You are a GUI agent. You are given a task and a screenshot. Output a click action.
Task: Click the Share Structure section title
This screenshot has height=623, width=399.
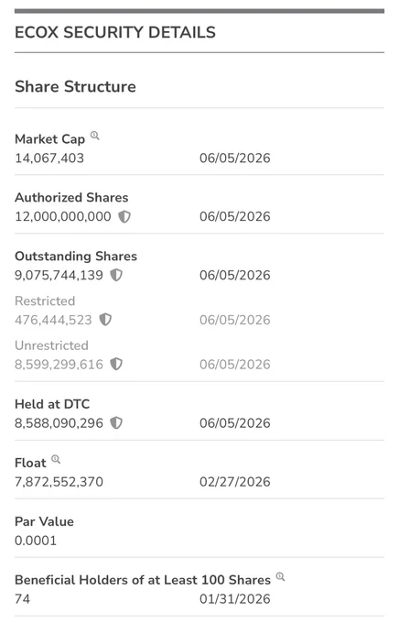click(x=75, y=87)
